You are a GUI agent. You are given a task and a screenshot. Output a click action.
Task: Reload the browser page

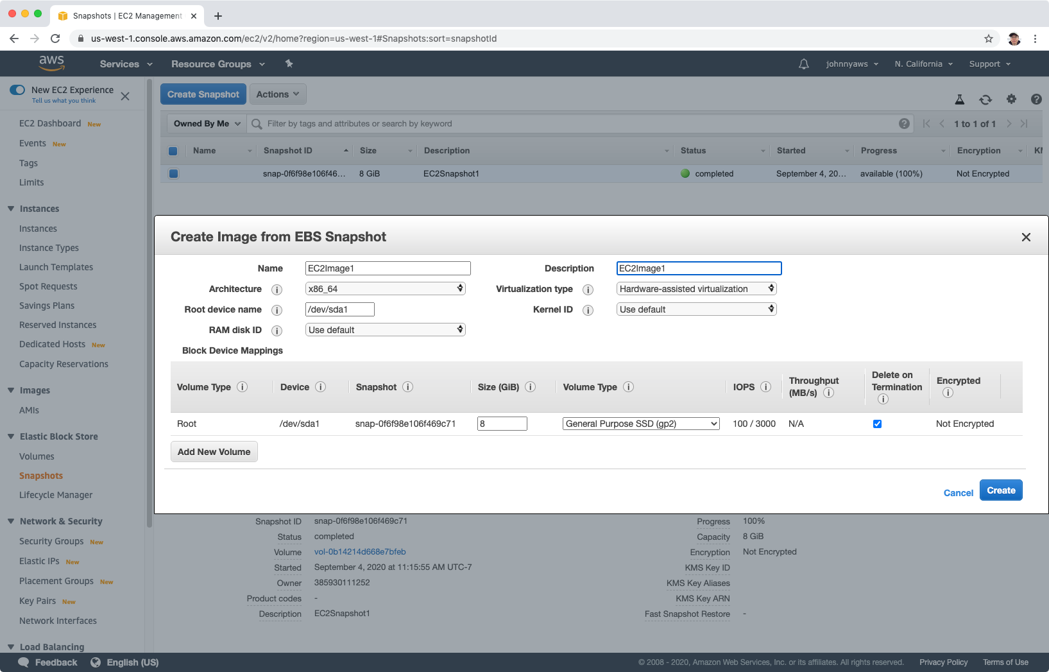55,39
